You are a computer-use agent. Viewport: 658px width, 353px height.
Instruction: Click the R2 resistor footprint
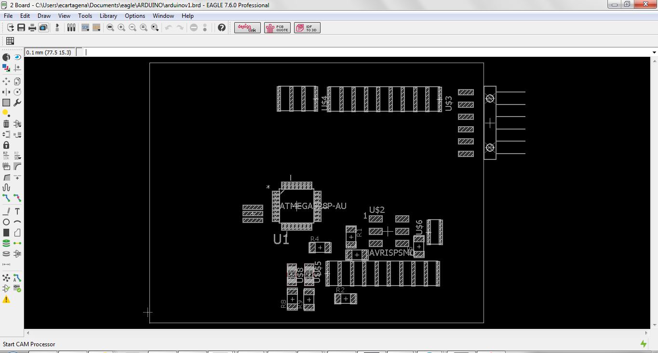346,299
